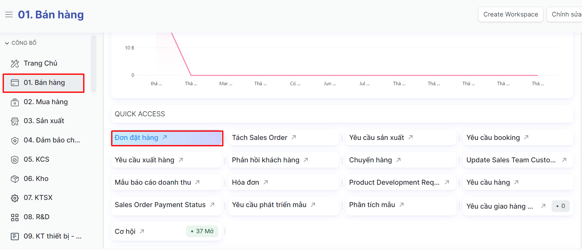This screenshot has width=582, height=250.
Task: Open the Đơn đặt hàng shortcut
Action: pos(136,138)
